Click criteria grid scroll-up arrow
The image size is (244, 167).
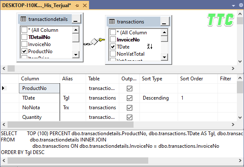[240, 78]
